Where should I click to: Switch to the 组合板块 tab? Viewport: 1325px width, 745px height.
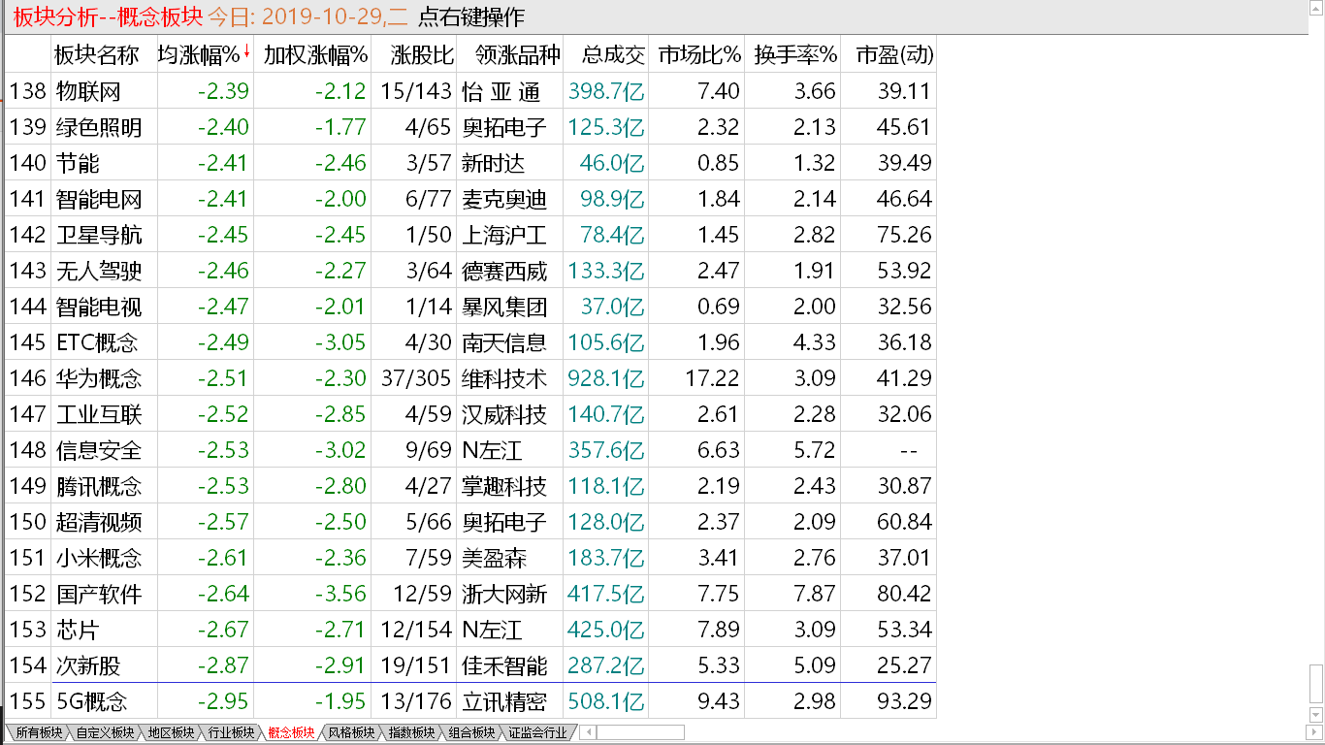point(471,732)
